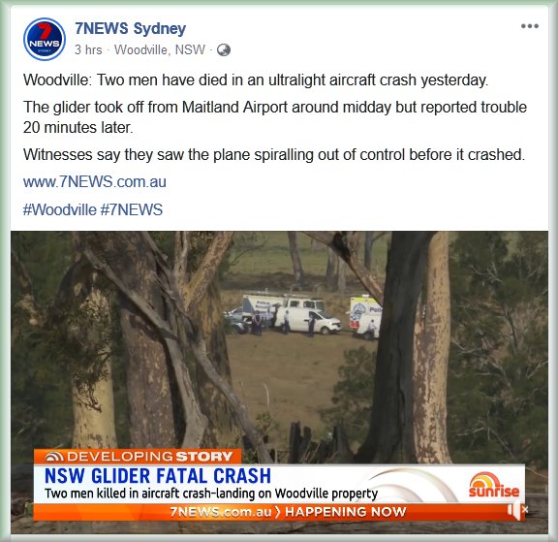Open the #Woodville hashtag
This screenshot has height=542, width=558.
click(x=60, y=209)
